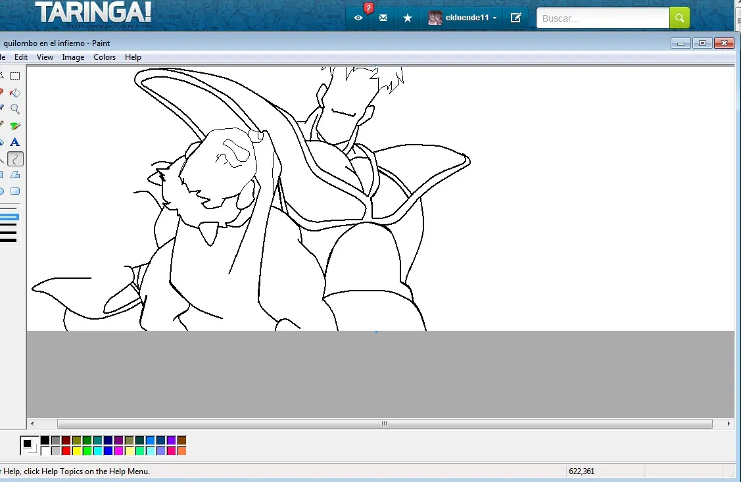The height and width of the screenshot is (482, 741).
Task: Expand the elduende11 user dropdown arrow
Action: pos(495,18)
